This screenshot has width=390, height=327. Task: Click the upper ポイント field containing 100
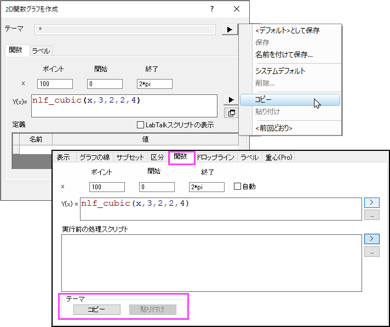pyautogui.click(x=55, y=84)
